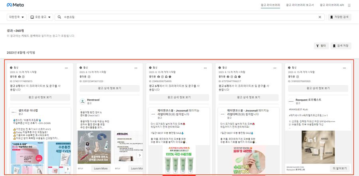
Task: View ad details for 셀트리온 이너랩 card
Action: click(x=40, y=97)
